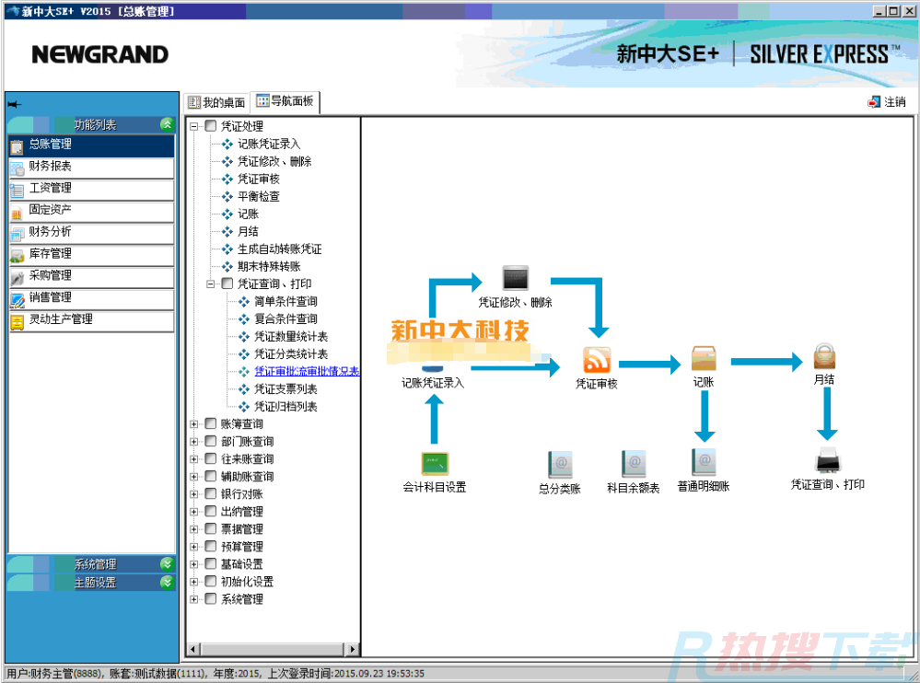Open the 凭证审核 RSS-style flowchart icon
Image resolution: width=920 pixels, height=683 pixels.
[596, 359]
